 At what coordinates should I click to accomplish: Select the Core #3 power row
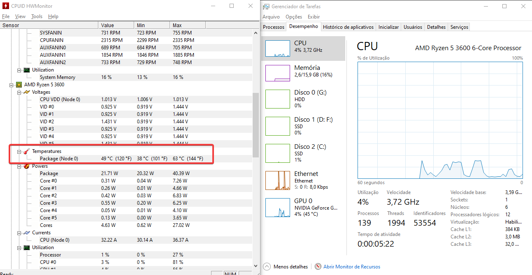click(x=125, y=203)
